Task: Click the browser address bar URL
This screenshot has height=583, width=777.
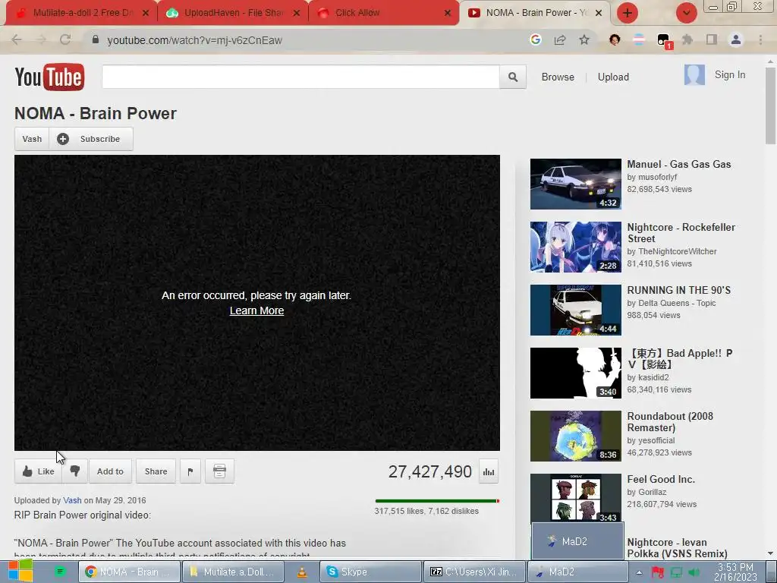Action: point(194,40)
